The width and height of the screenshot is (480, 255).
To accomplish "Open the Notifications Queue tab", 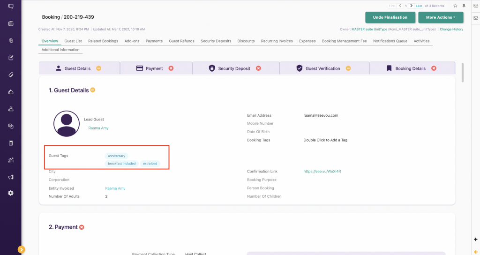I will (x=390, y=41).
